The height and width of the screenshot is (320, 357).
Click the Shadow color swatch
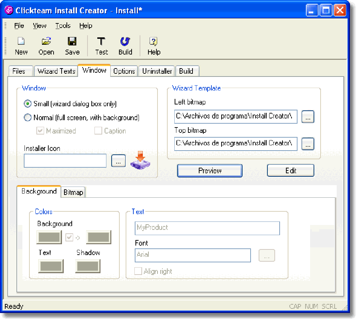87,266
